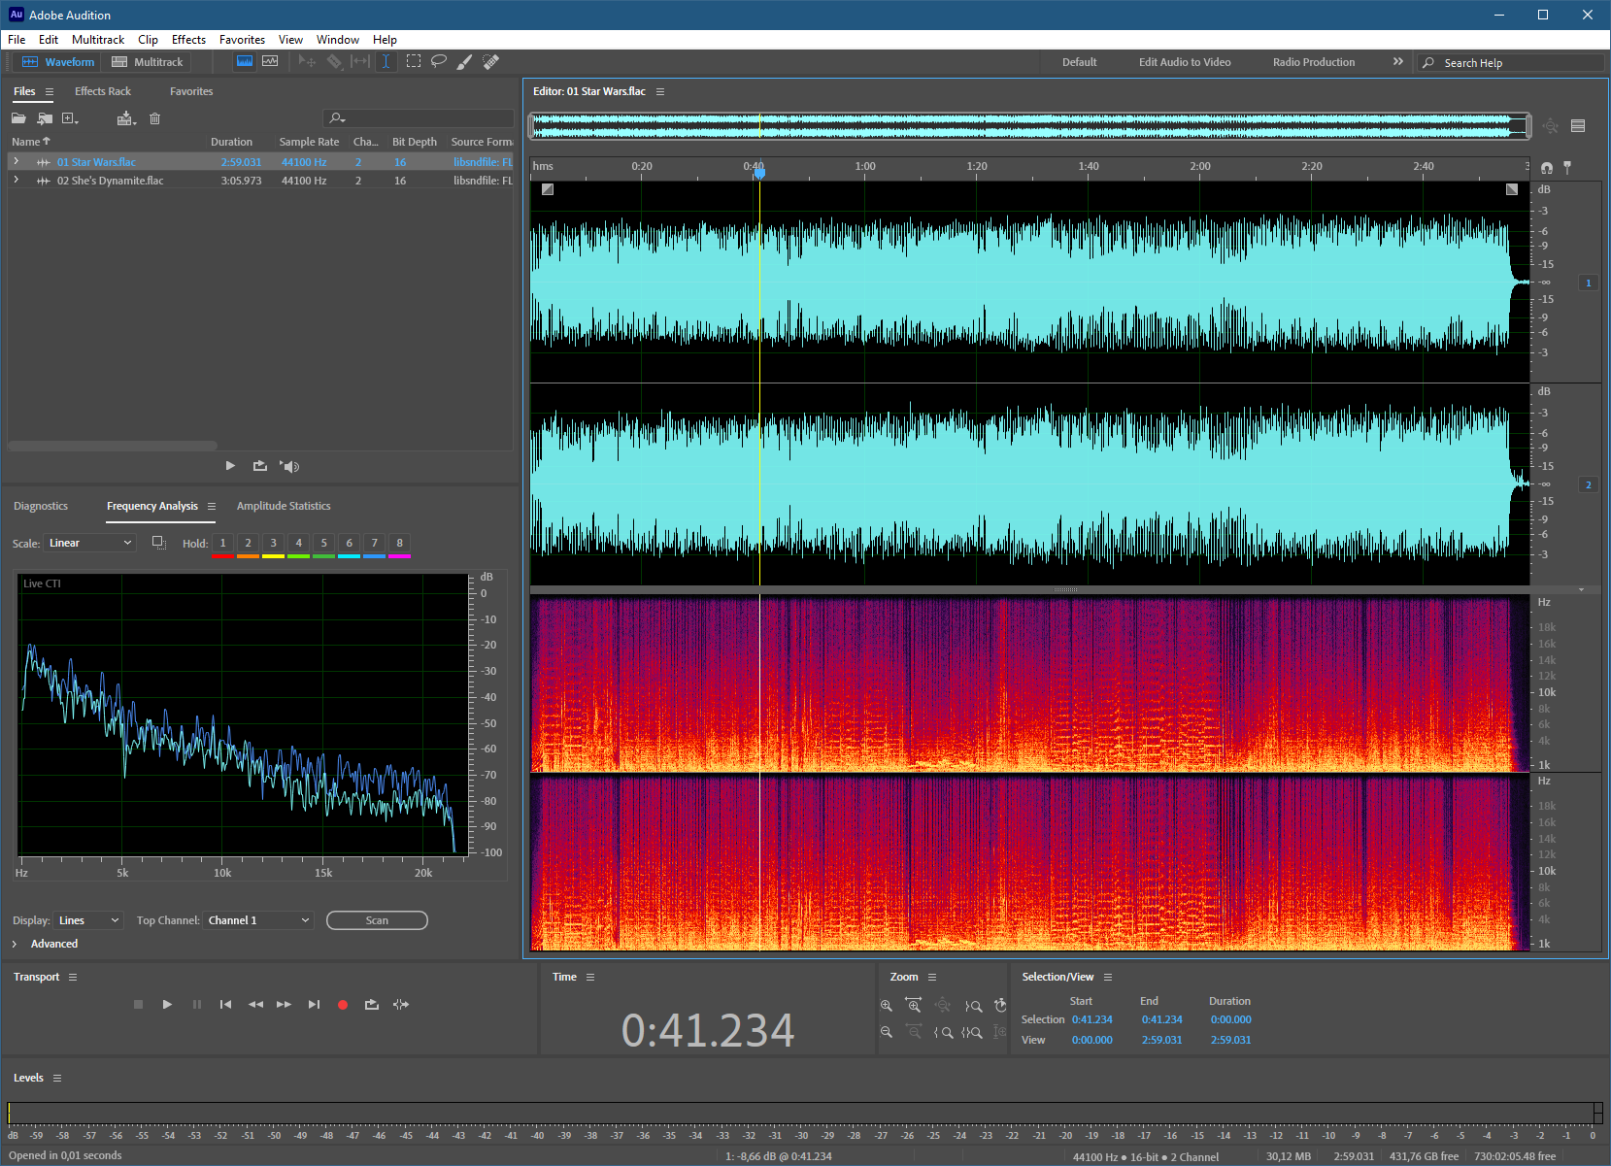Viewport: 1611px width, 1166px height.
Task: Click Scan button
Action: coord(377,920)
